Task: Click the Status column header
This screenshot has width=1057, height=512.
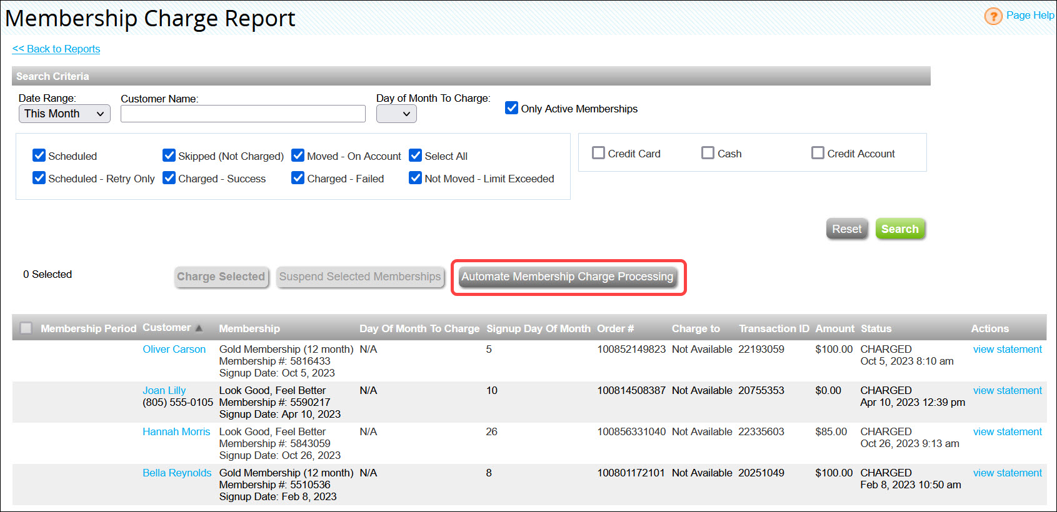Action: click(x=876, y=328)
